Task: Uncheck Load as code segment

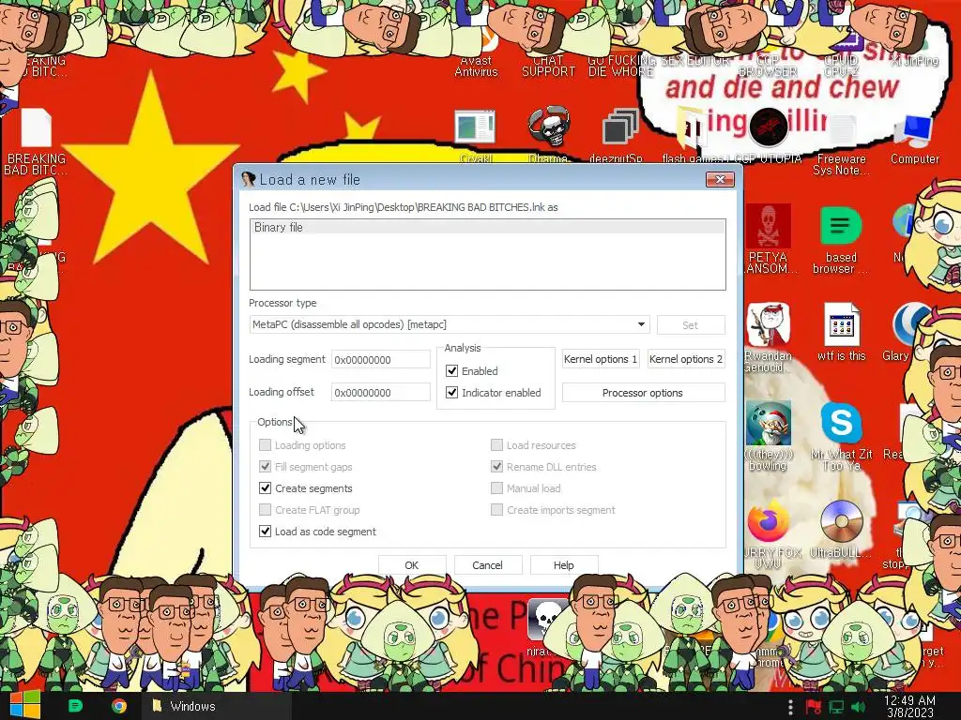Action: [265, 531]
